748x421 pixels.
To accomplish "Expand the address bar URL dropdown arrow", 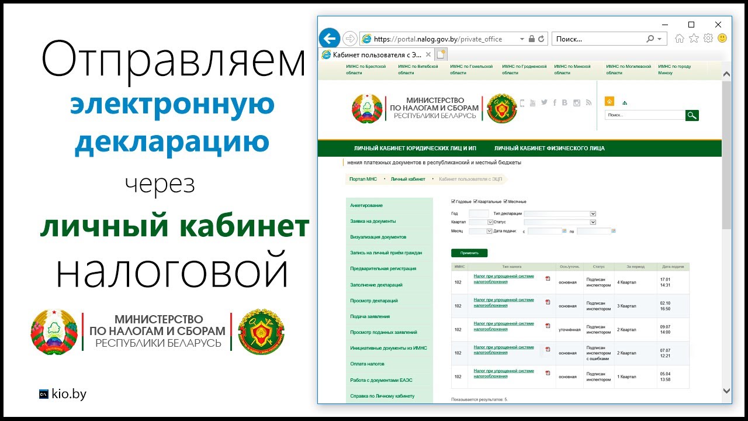I will [522, 39].
